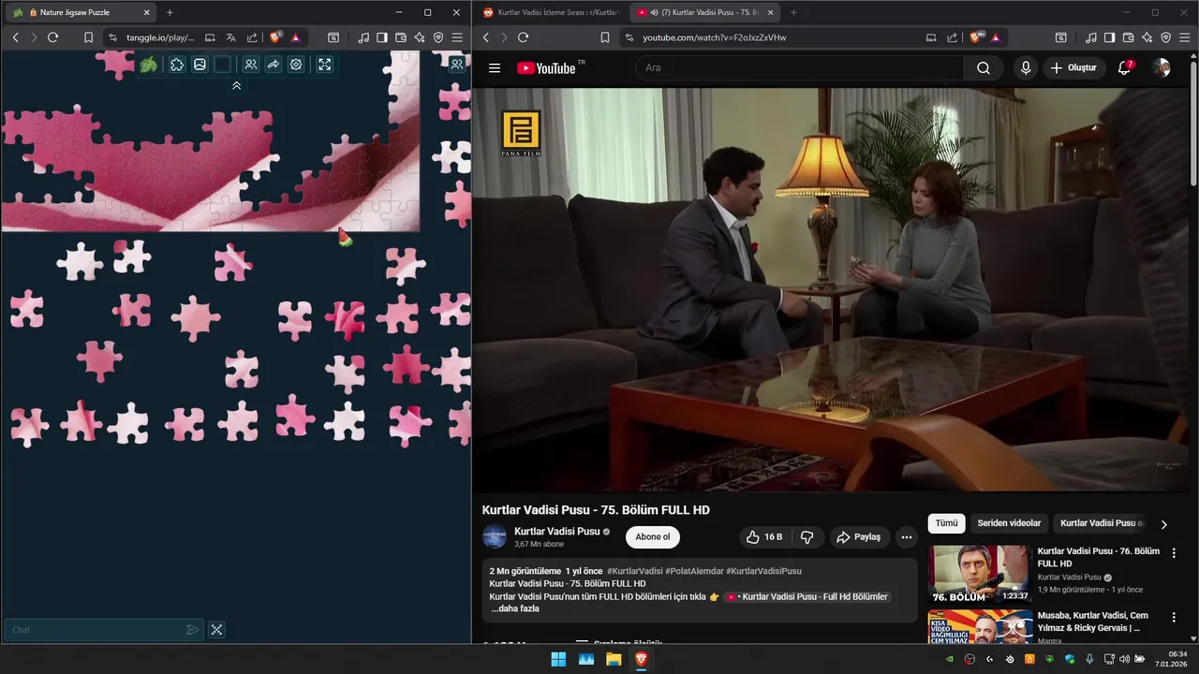Open the 76. Bölüm video thumbnail
Viewport: 1199px width, 674px height.
[980, 574]
